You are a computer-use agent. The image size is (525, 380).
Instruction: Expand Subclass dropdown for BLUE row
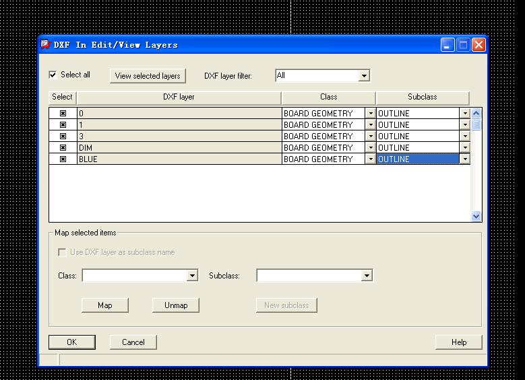pyautogui.click(x=464, y=159)
